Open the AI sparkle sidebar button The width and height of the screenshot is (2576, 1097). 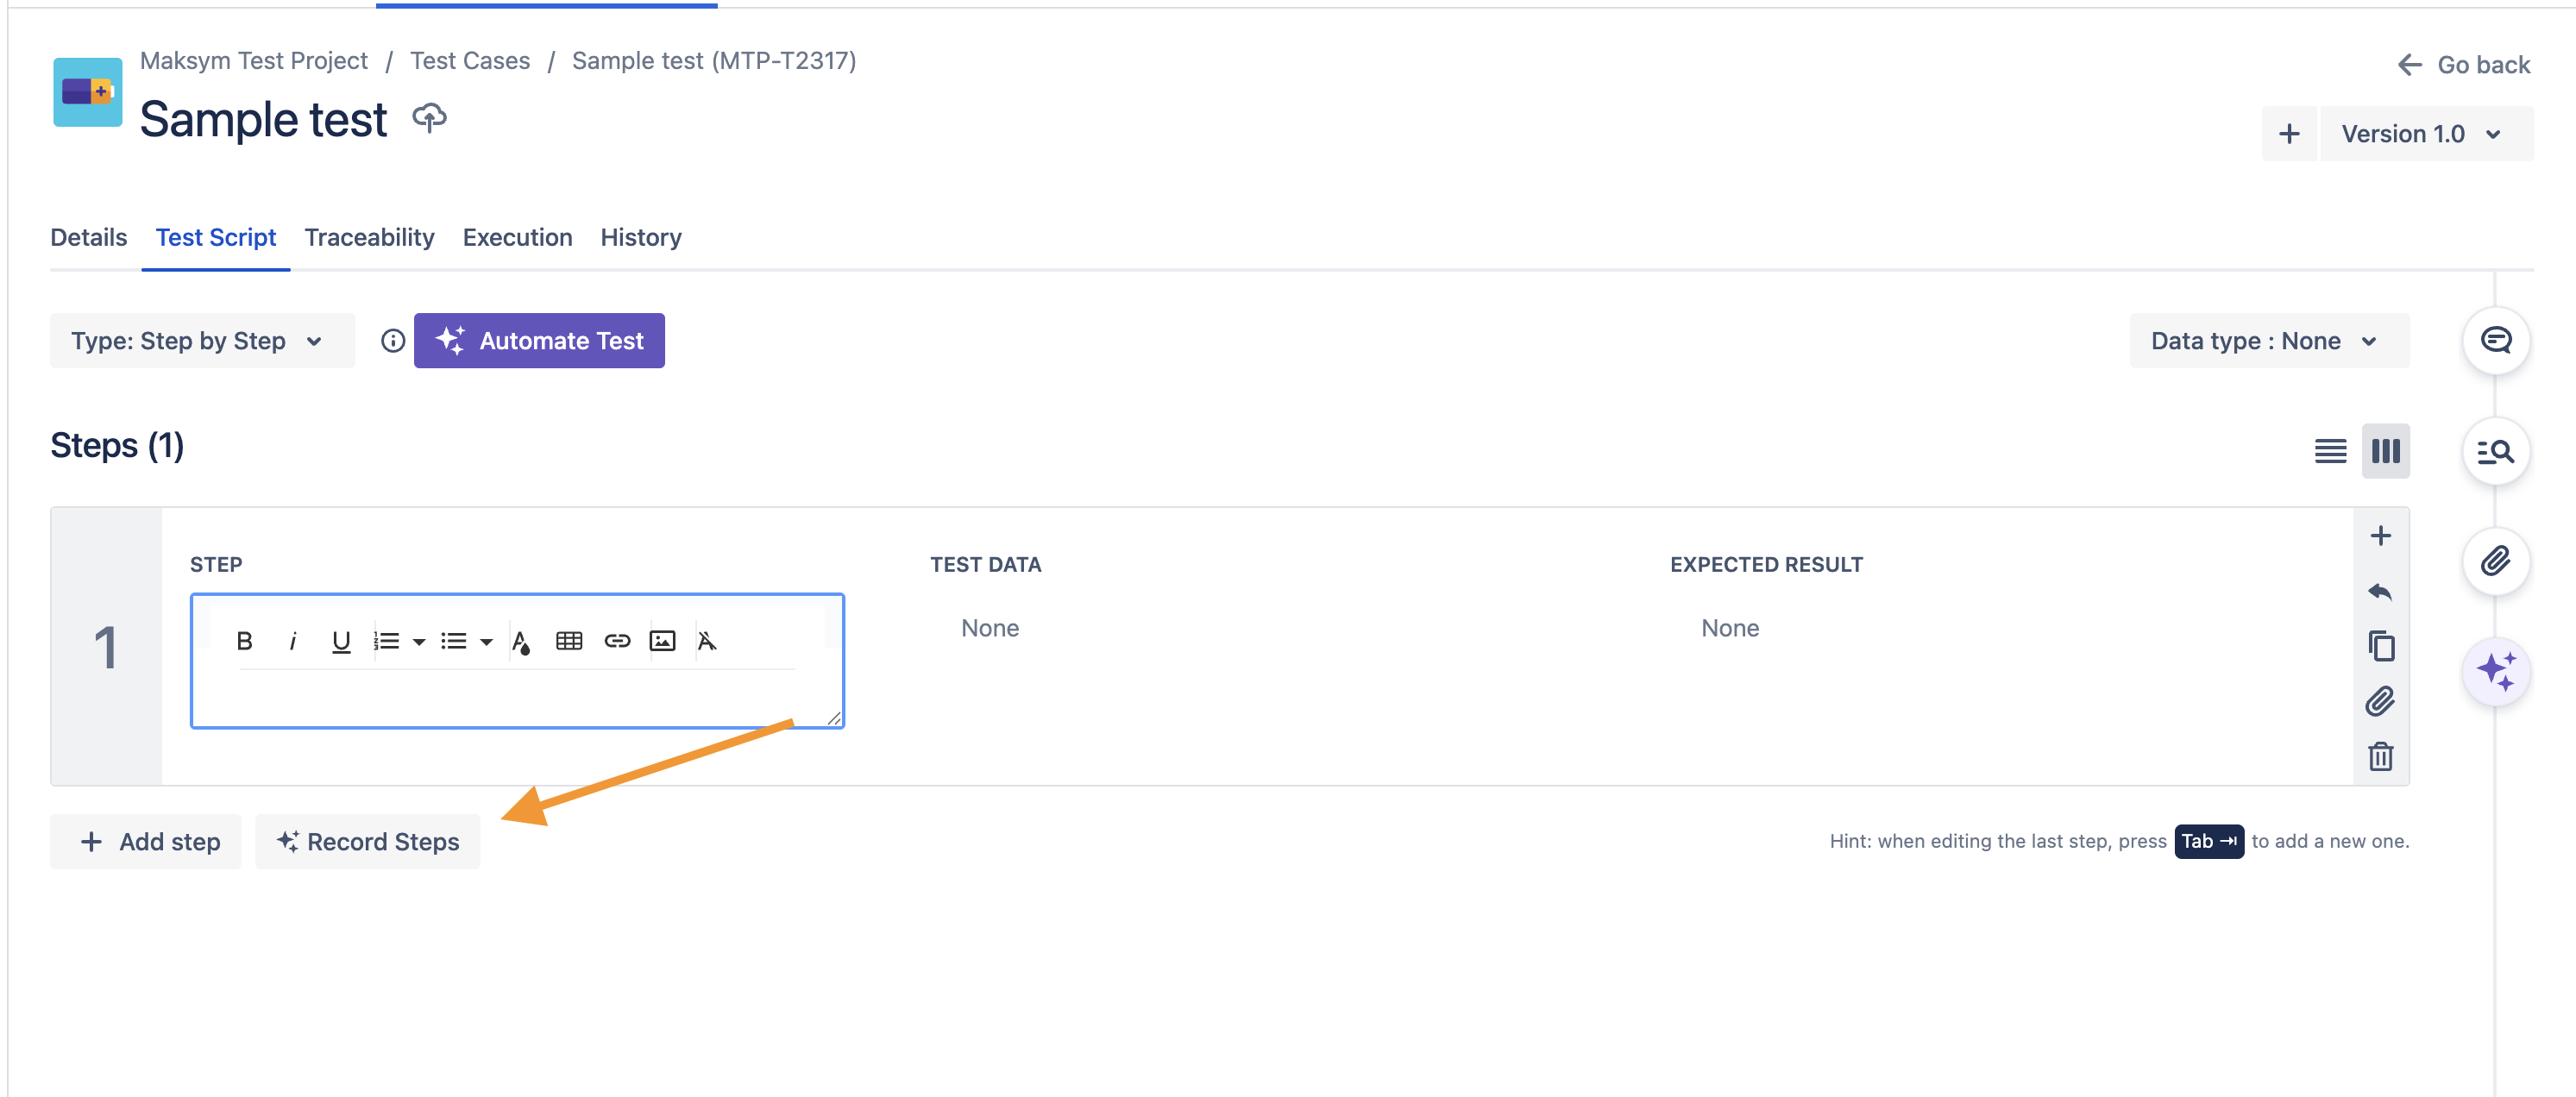tap(2495, 671)
